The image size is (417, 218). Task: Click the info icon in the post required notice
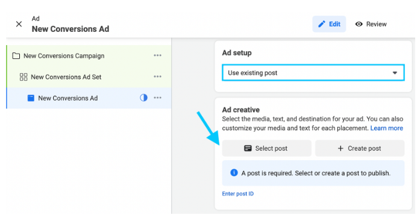click(234, 173)
